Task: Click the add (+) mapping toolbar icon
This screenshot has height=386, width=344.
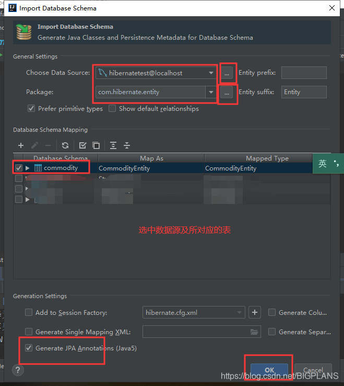Action: point(21,145)
